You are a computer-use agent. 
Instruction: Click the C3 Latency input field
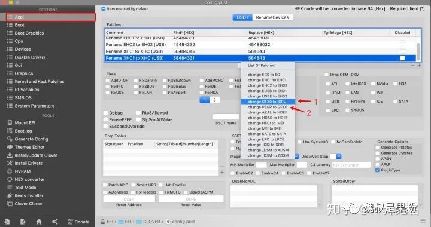[x=351, y=165]
